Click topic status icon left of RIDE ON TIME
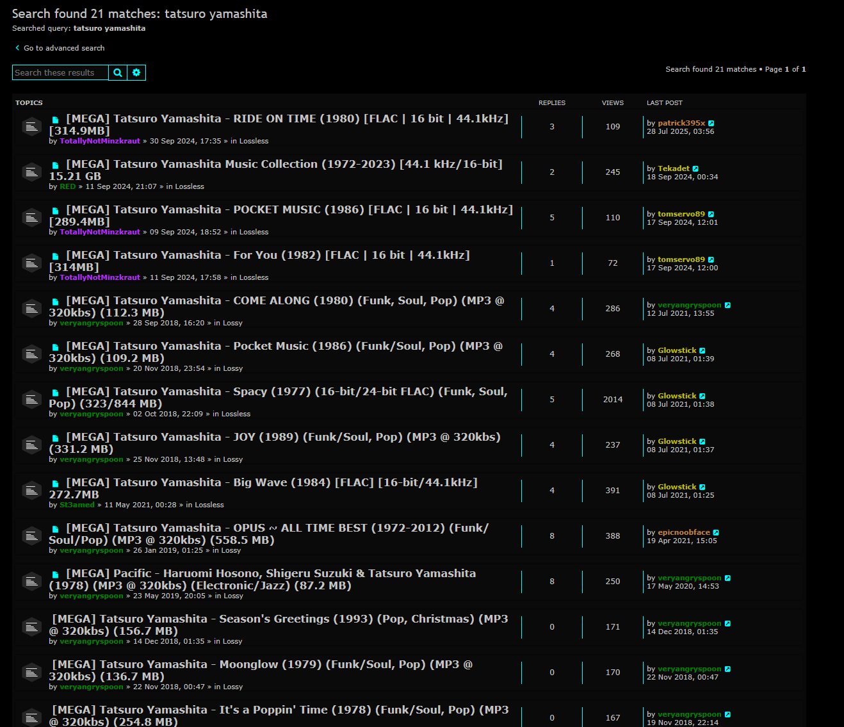The image size is (844, 727). pos(31,127)
